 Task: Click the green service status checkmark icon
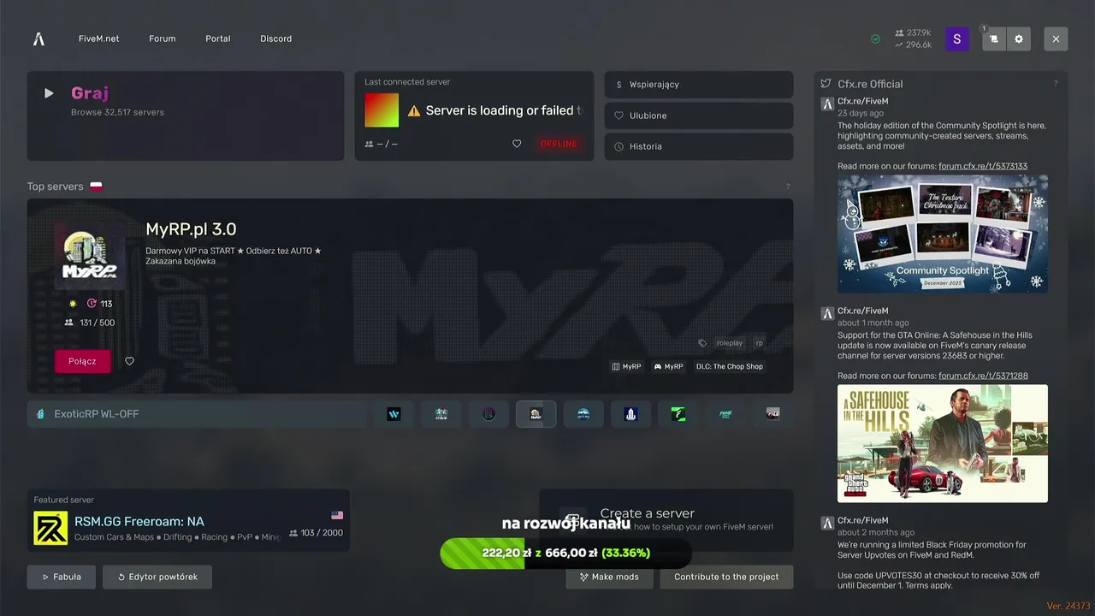[x=875, y=38]
